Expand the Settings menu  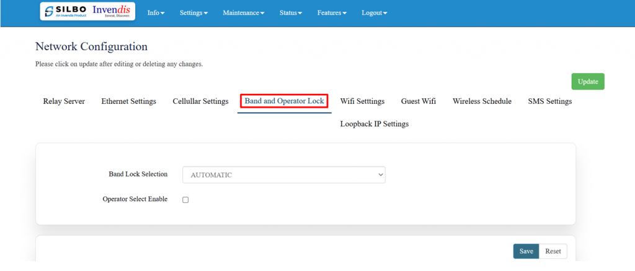193,13
